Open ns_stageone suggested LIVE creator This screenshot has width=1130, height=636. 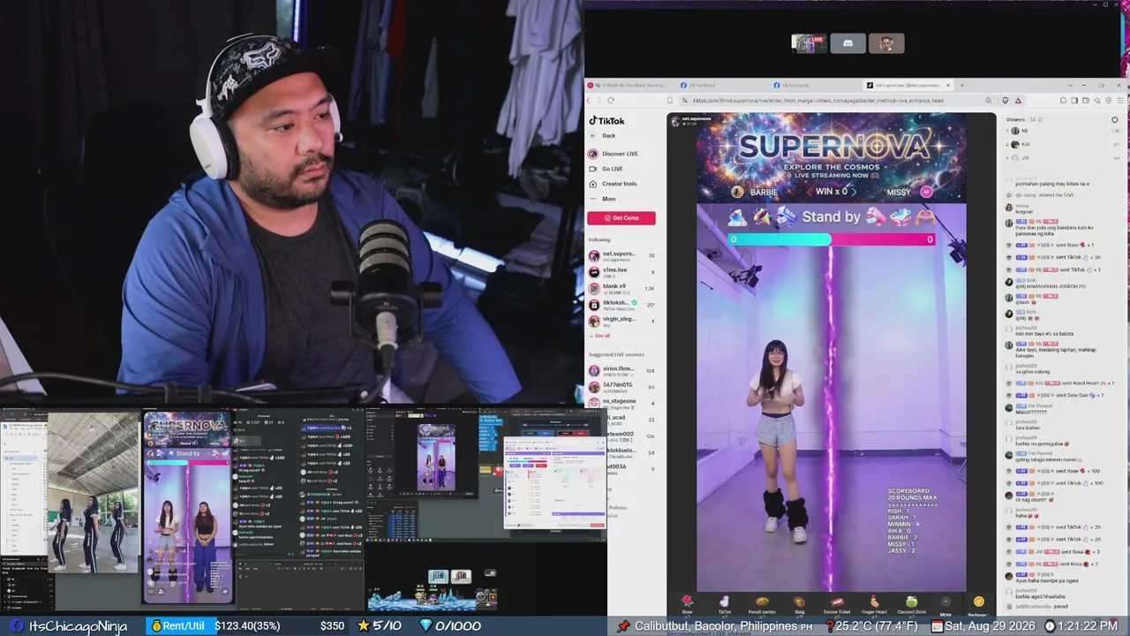621,404
